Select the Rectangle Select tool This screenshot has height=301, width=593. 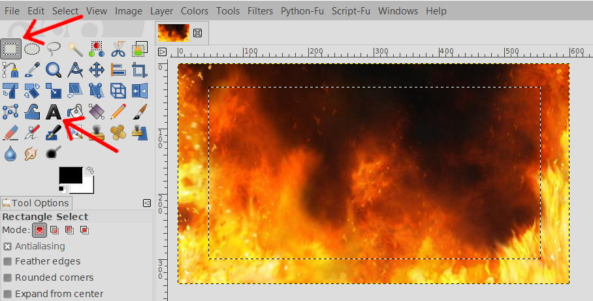click(x=10, y=49)
